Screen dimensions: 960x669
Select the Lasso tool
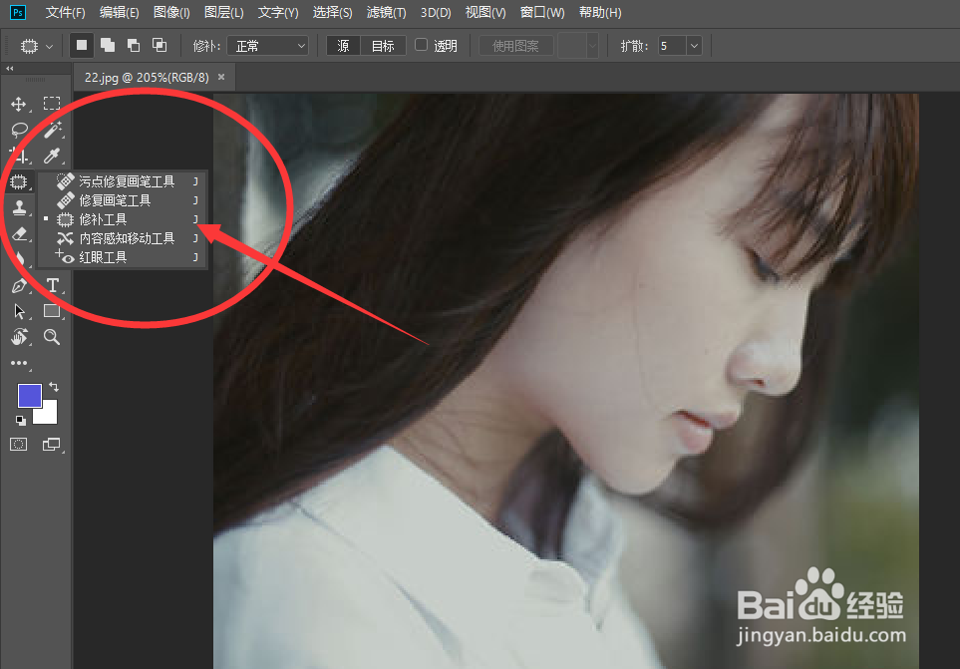[19, 130]
